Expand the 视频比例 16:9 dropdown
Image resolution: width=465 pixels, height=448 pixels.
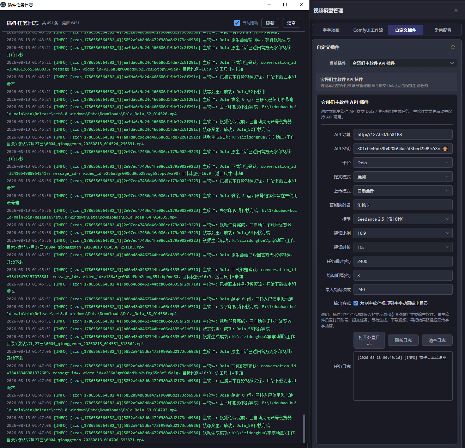coord(403,233)
